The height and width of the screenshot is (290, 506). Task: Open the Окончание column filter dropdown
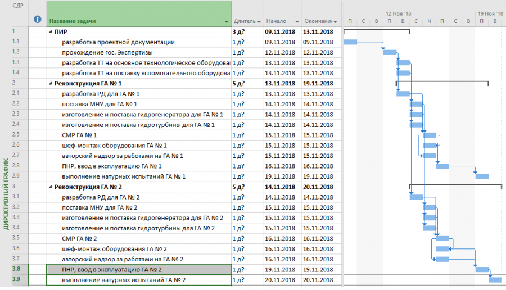(x=335, y=21)
